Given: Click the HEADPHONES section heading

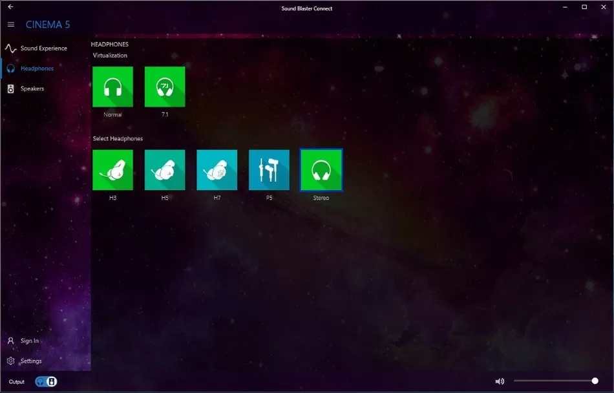Looking at the screenshot, I should tap(110, 44).
